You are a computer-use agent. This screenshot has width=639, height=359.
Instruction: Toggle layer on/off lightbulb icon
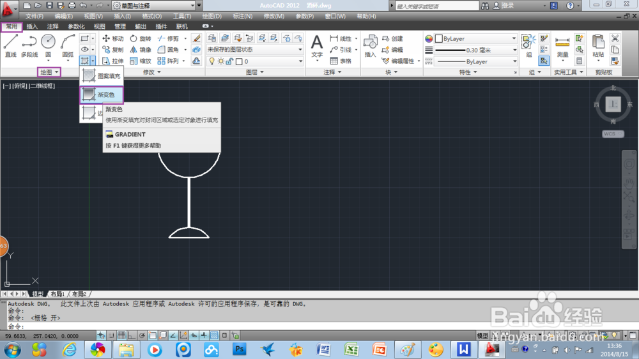coord(212,61)
